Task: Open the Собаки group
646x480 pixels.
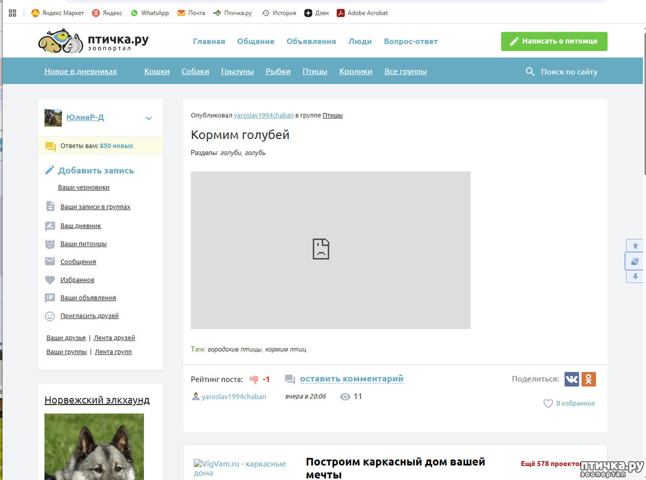Action: point(195,72)
